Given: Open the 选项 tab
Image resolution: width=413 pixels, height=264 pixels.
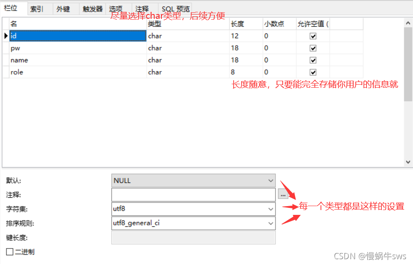Looking at the screenshot, I should [118, 9].
